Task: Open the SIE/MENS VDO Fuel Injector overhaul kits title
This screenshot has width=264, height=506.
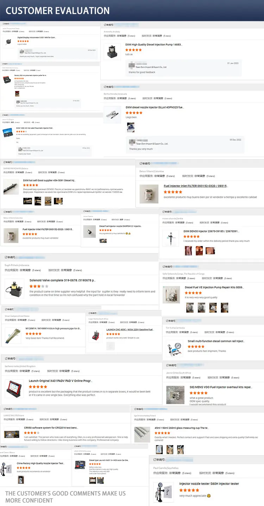Action: click(x=220, y=387)
